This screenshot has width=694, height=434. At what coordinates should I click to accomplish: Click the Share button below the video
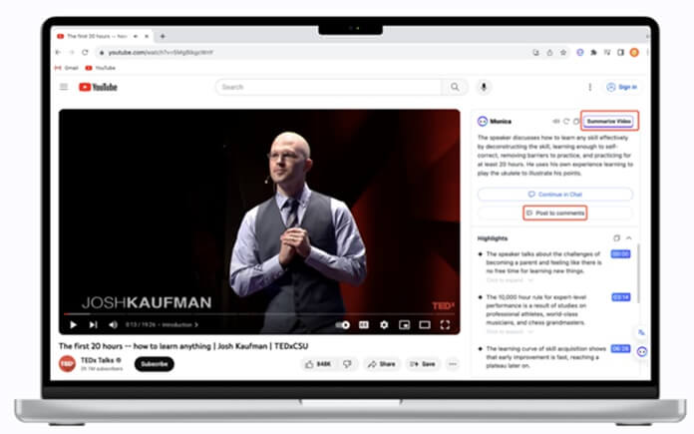[382, 364]
